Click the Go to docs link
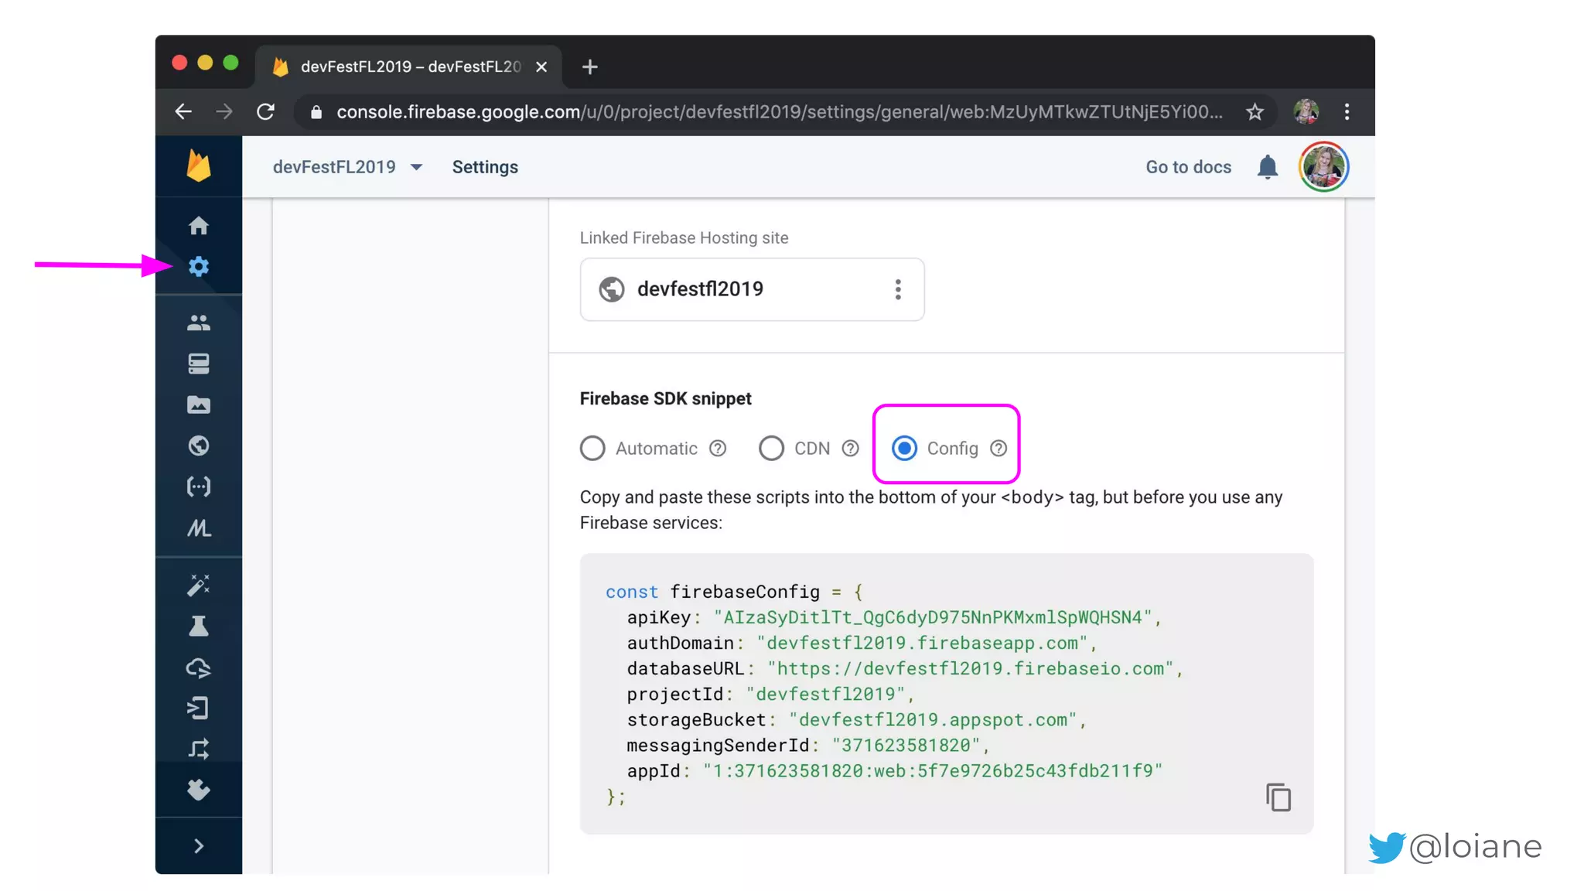 point(1188,167)
